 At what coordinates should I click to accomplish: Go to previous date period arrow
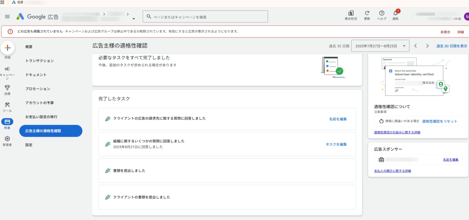[415, 46]
